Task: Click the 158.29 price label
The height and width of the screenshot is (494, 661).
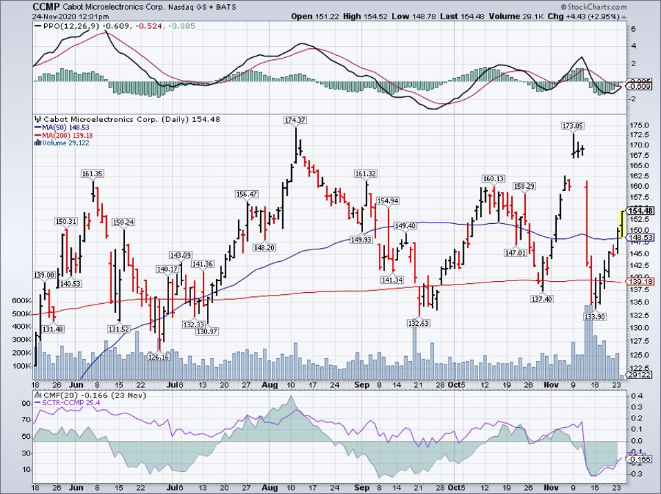Action: (524, 186)
